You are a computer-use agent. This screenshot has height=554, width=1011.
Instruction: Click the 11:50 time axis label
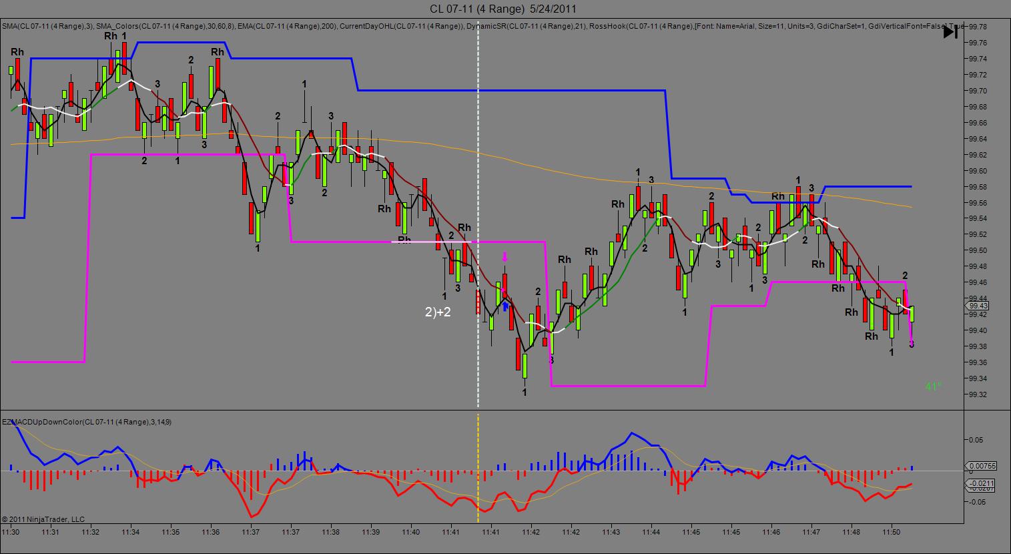coord(892,532)
